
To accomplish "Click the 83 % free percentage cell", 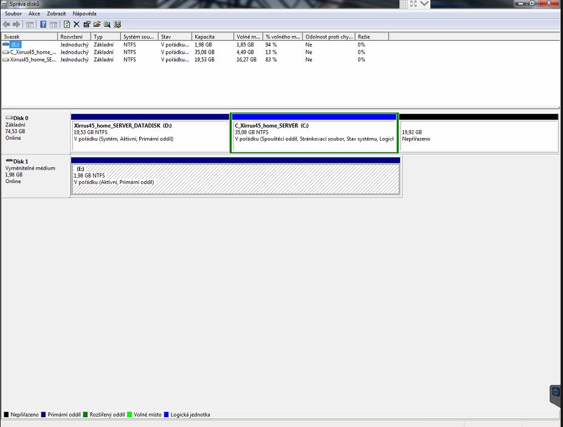I will pos(271,60).
